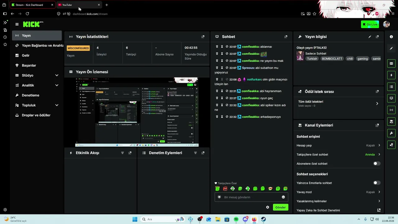Timeout Spreous with the hourglass icon
The width and height of the screenshot is (398, 224).
pyautogui.click(x=222, y=68)
